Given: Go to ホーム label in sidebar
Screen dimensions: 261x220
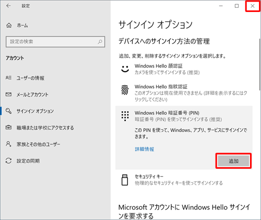Looking at the screenshot, I should point(22,26).
